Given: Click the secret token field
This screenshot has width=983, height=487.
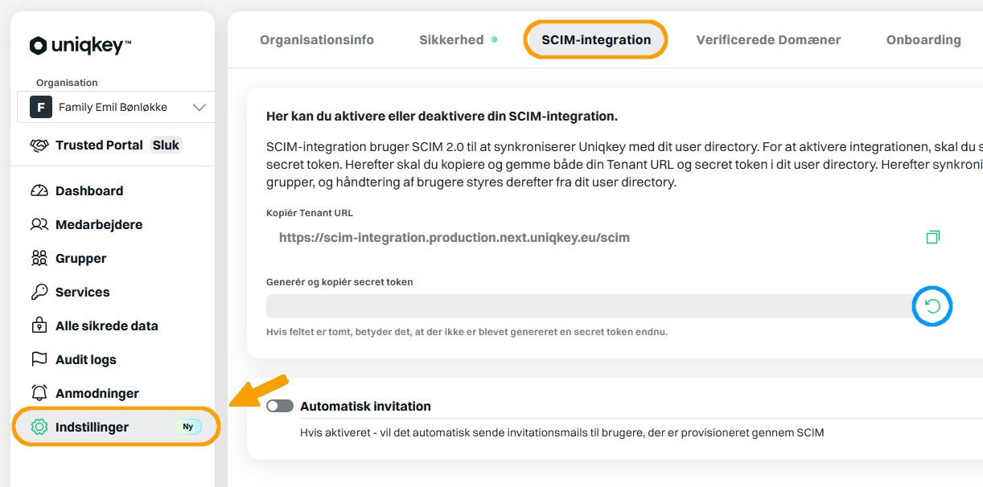Looking at the screenshot, I should tap(590, 306).
